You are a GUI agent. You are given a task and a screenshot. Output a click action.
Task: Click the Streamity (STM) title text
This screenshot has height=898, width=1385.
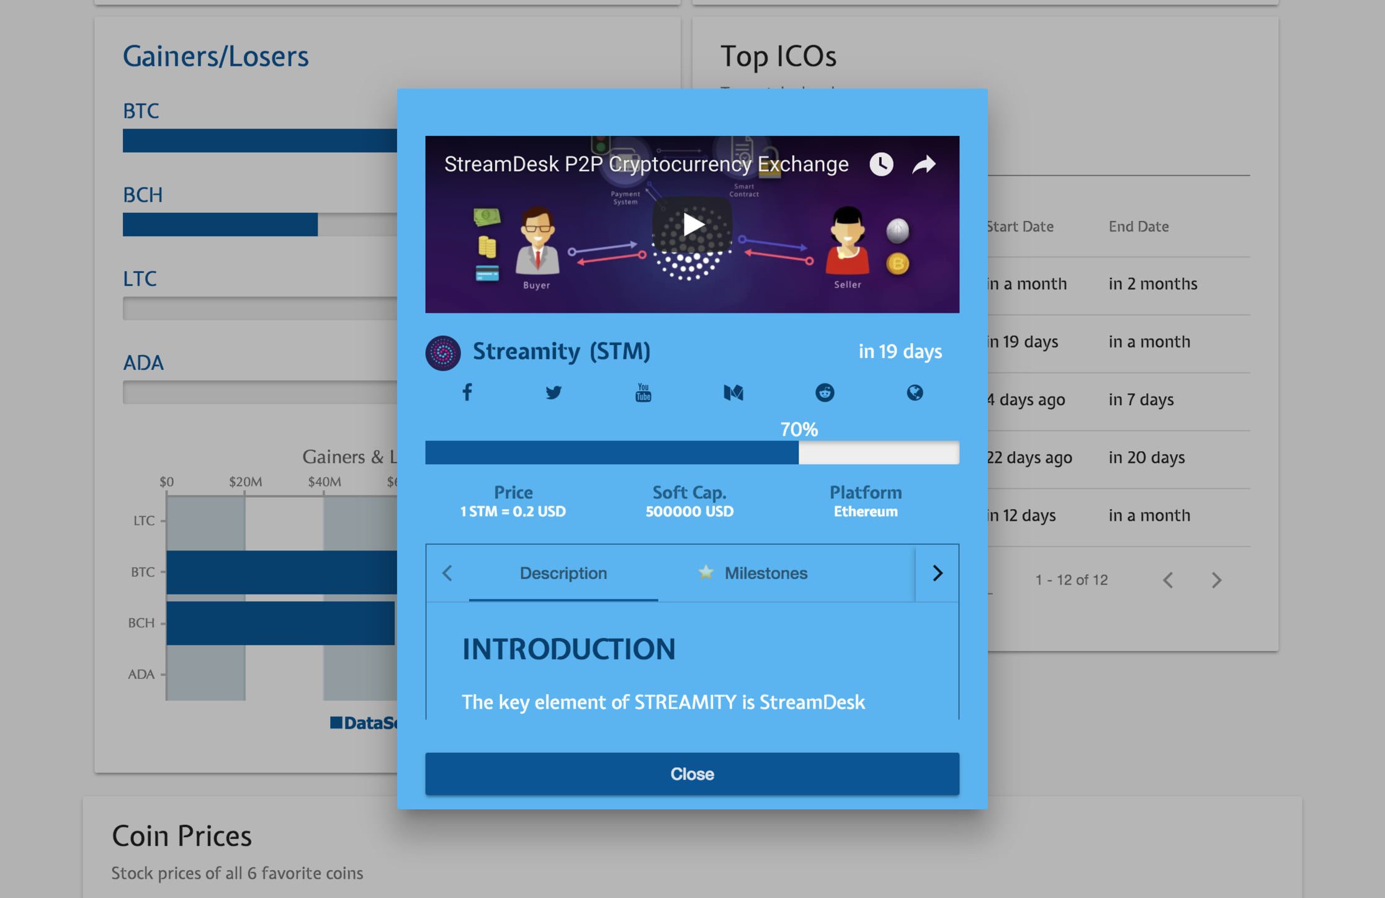click(x=562, y=351)
